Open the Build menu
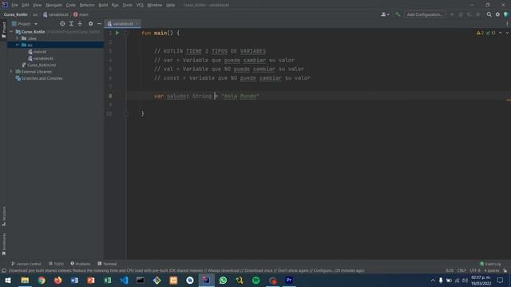Image resolution: width=511 pixels, height=287 pixels. point(103,5)
